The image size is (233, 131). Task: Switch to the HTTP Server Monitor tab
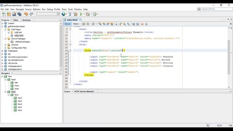(84, 91)
